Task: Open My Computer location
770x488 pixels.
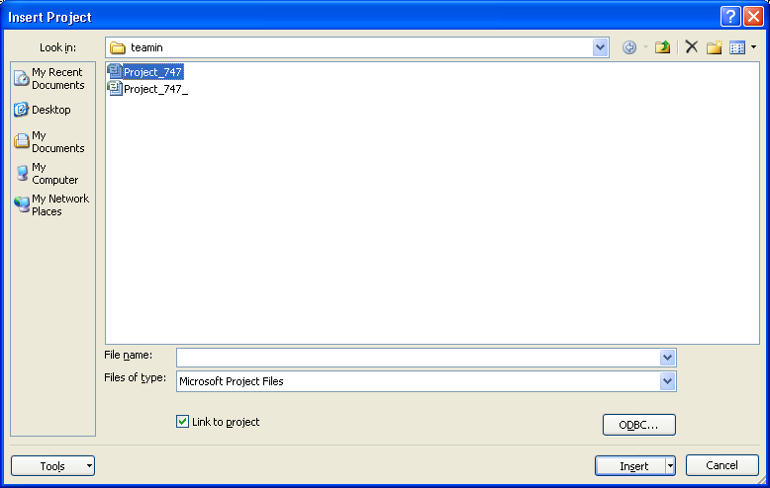Action: click(x=47, y=174)
